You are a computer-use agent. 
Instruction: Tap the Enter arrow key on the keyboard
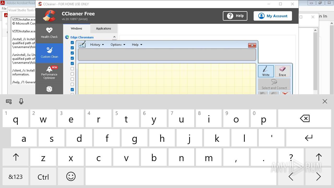[x=309, y=138]
